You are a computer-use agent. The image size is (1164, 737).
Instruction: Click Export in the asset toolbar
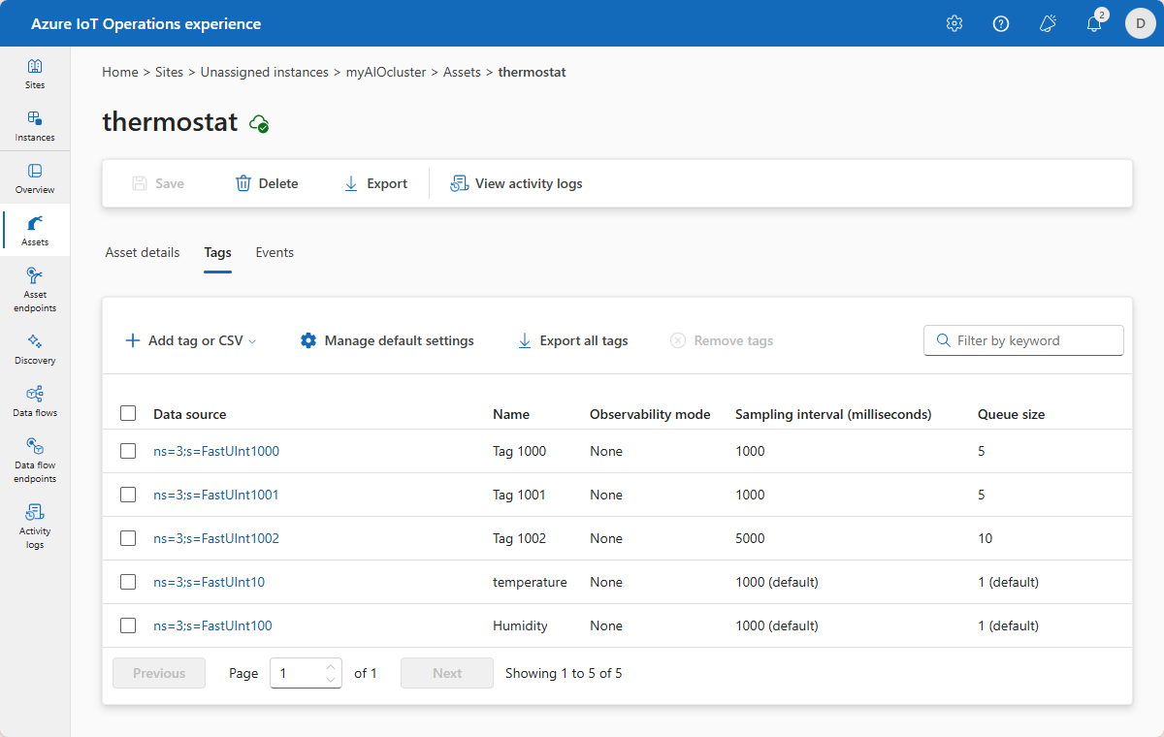pos(375,183)
